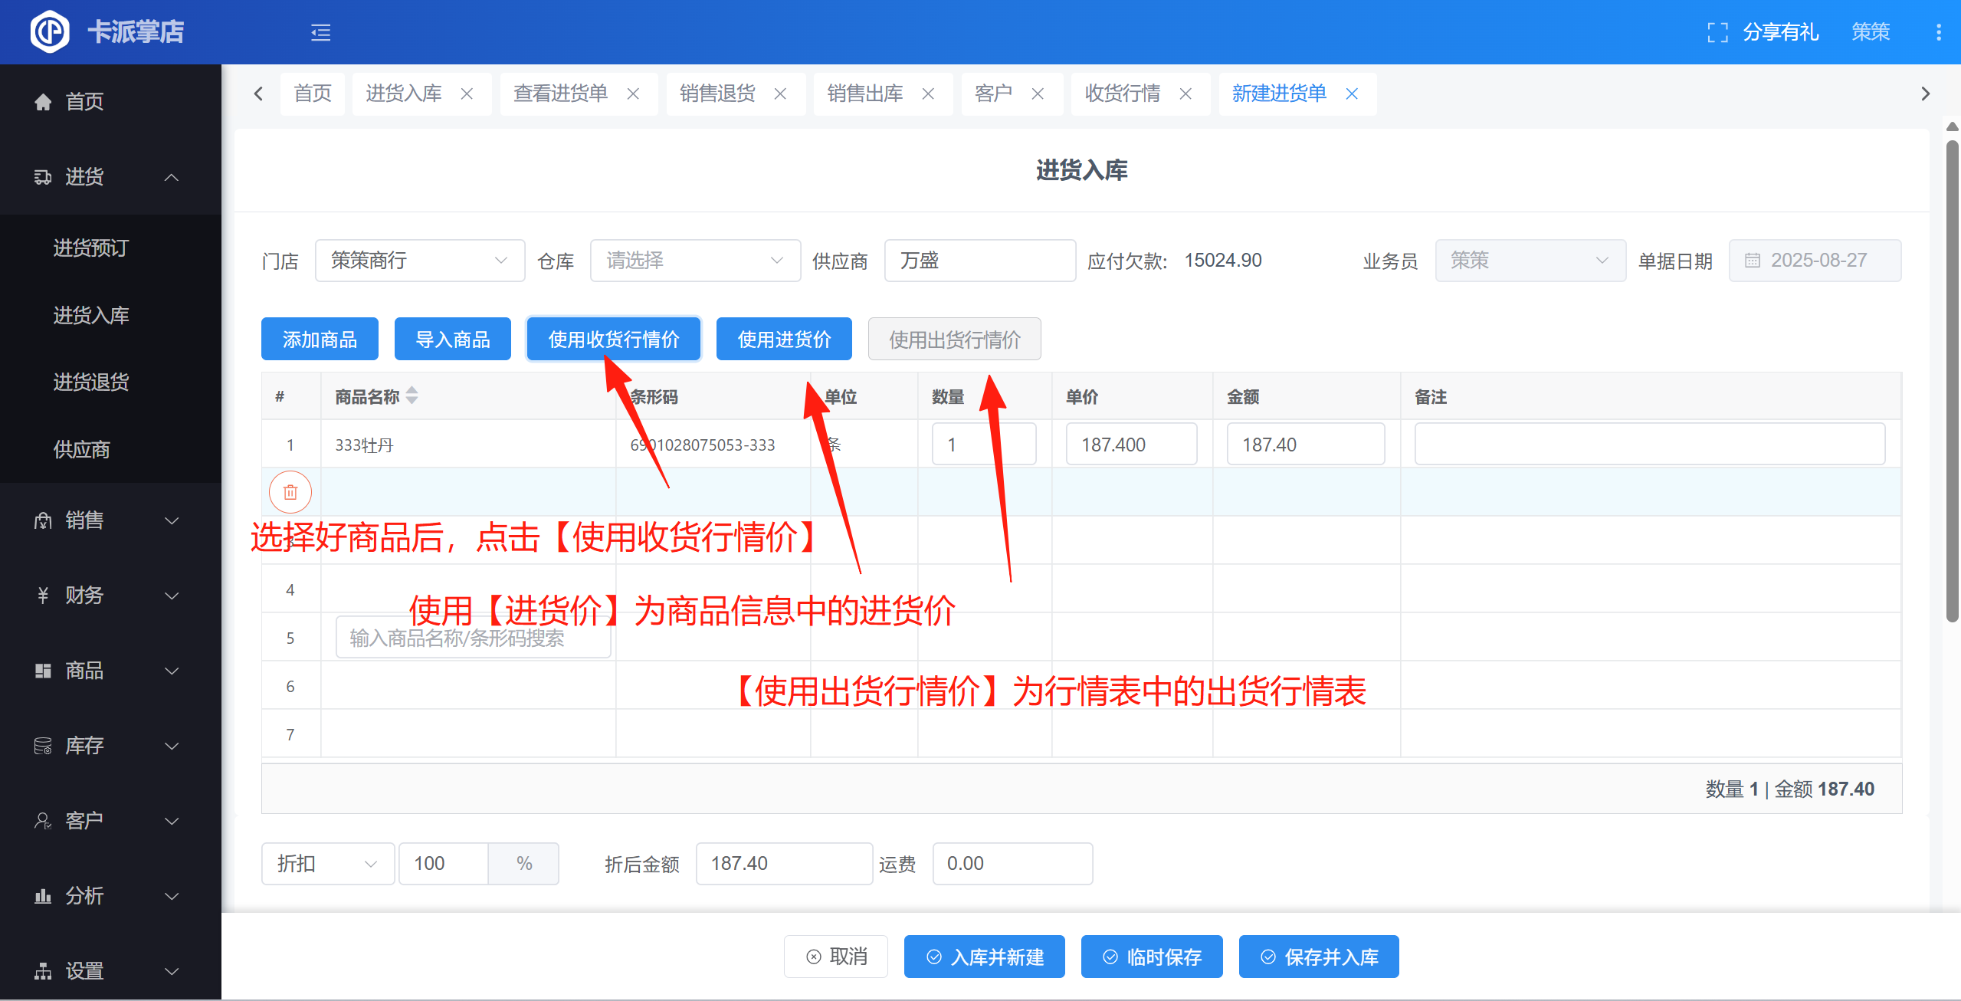The image size is (1961, 1001).
Task: Click the fullscreen icon in the header
Action: click(x=1717, y=32)
